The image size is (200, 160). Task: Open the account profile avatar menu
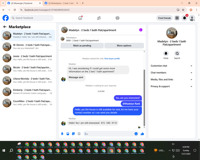coord(192,18)
